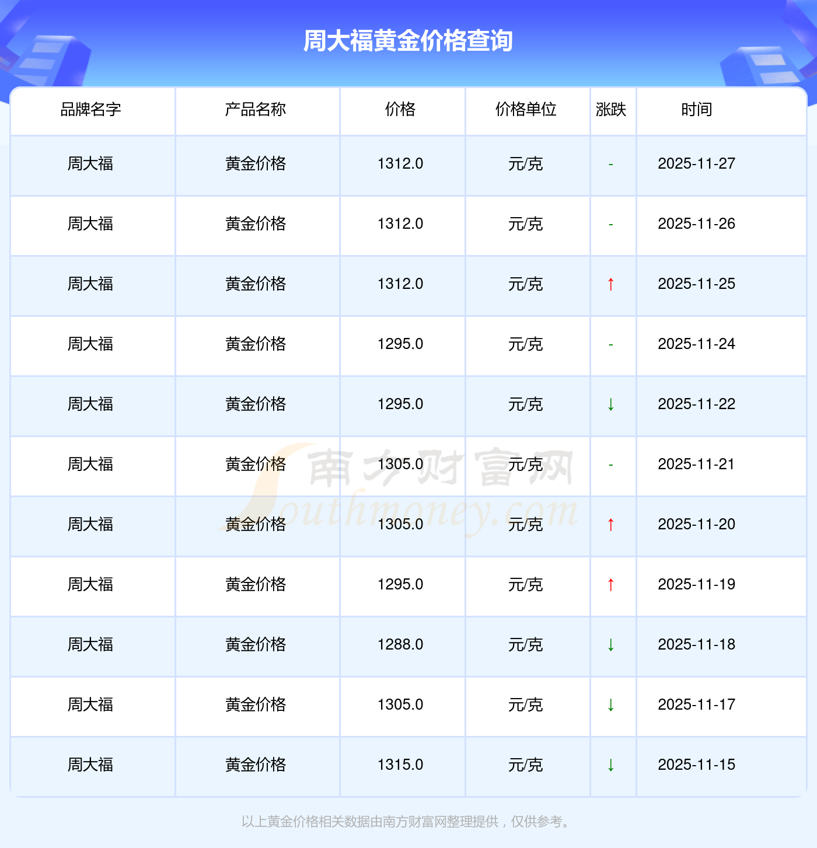Click the dash change mark for 2025-11-27
Screen dimensions: 817x848
tap(610, 165)
